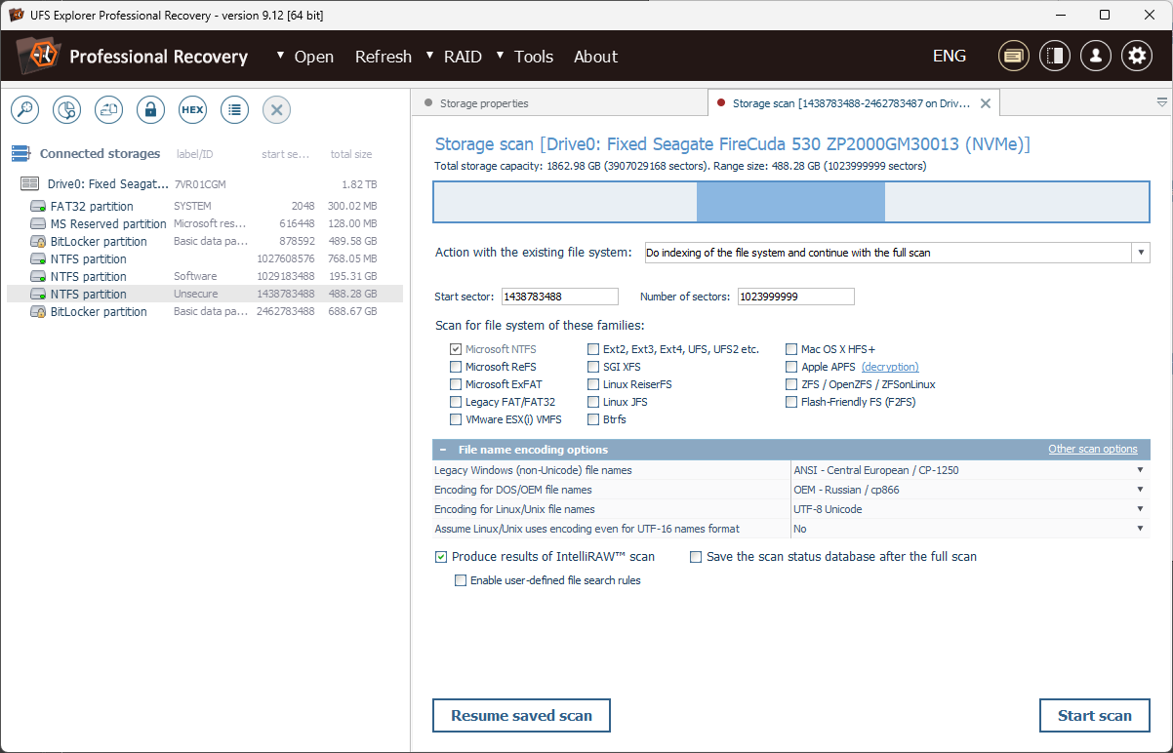Open the action with existing file system dropdown
Viewport: 1173px width, 753px height.
pos(1140,252)
